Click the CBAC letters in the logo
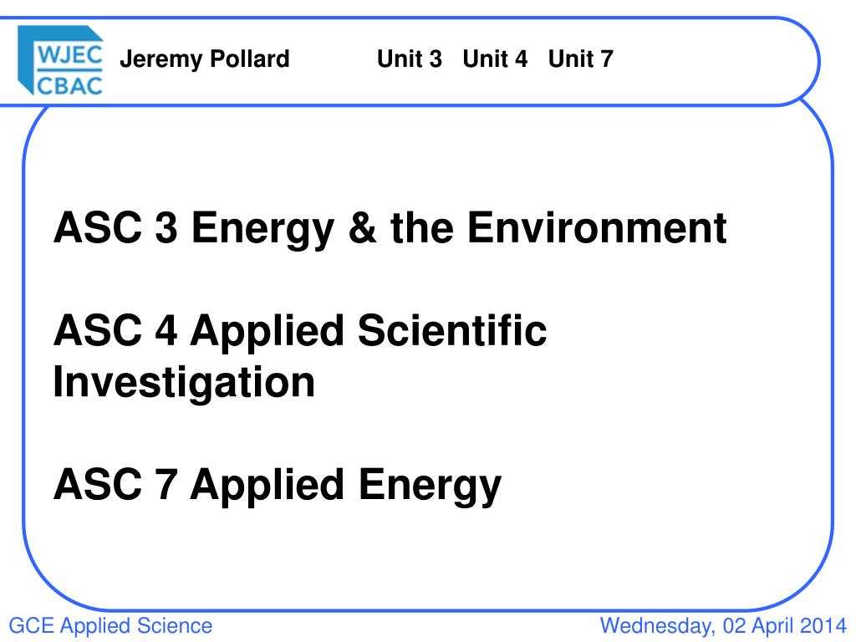Viewport: 856px width, 642px height. (x=69, y=85)
